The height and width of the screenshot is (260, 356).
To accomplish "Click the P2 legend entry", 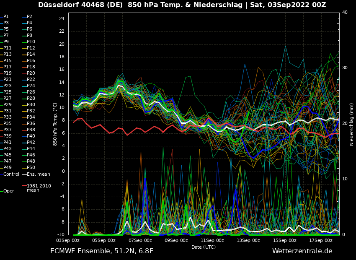I will click(x=29, y=17).
